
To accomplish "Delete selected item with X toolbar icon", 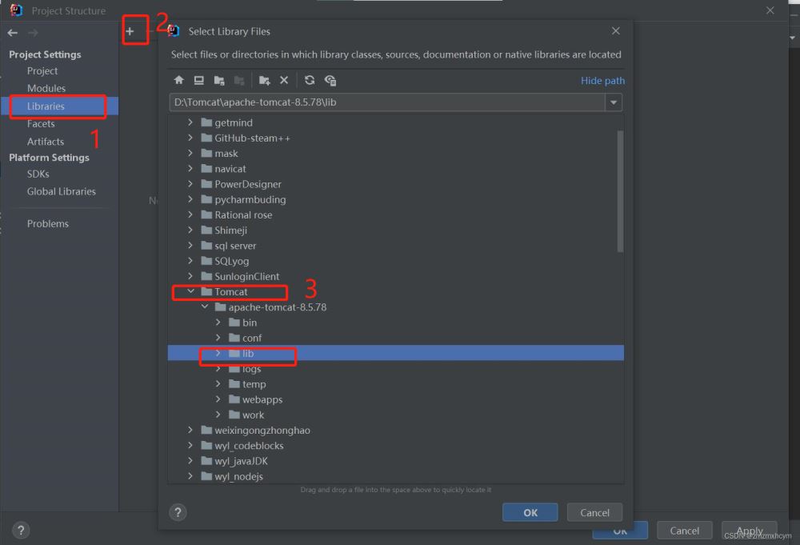I will [284, 80].
